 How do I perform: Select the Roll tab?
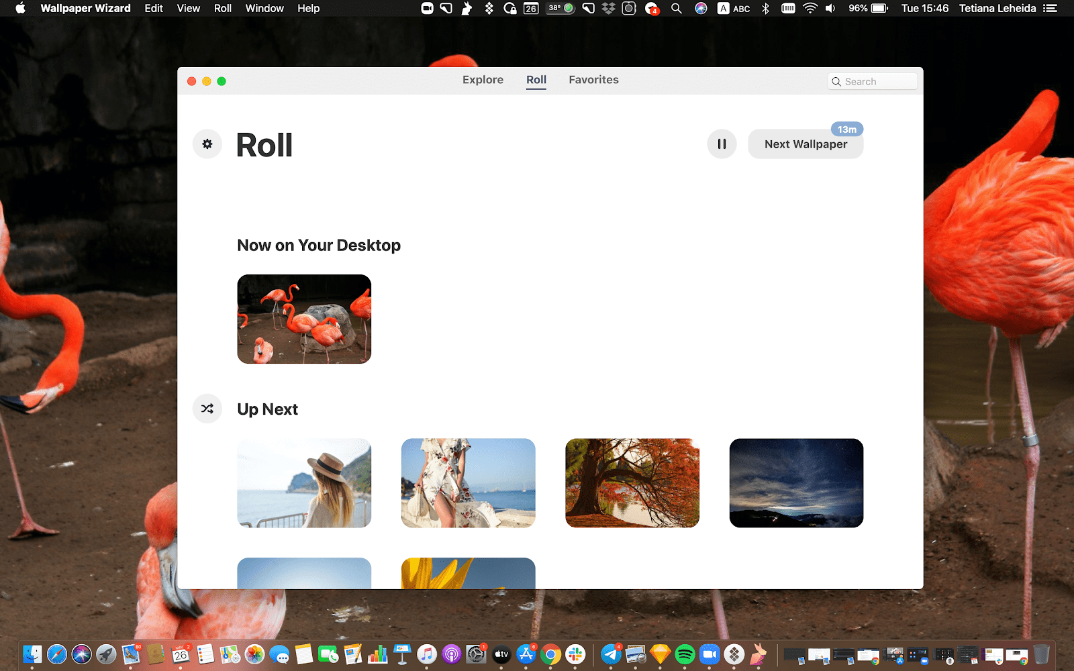point(536,80)
